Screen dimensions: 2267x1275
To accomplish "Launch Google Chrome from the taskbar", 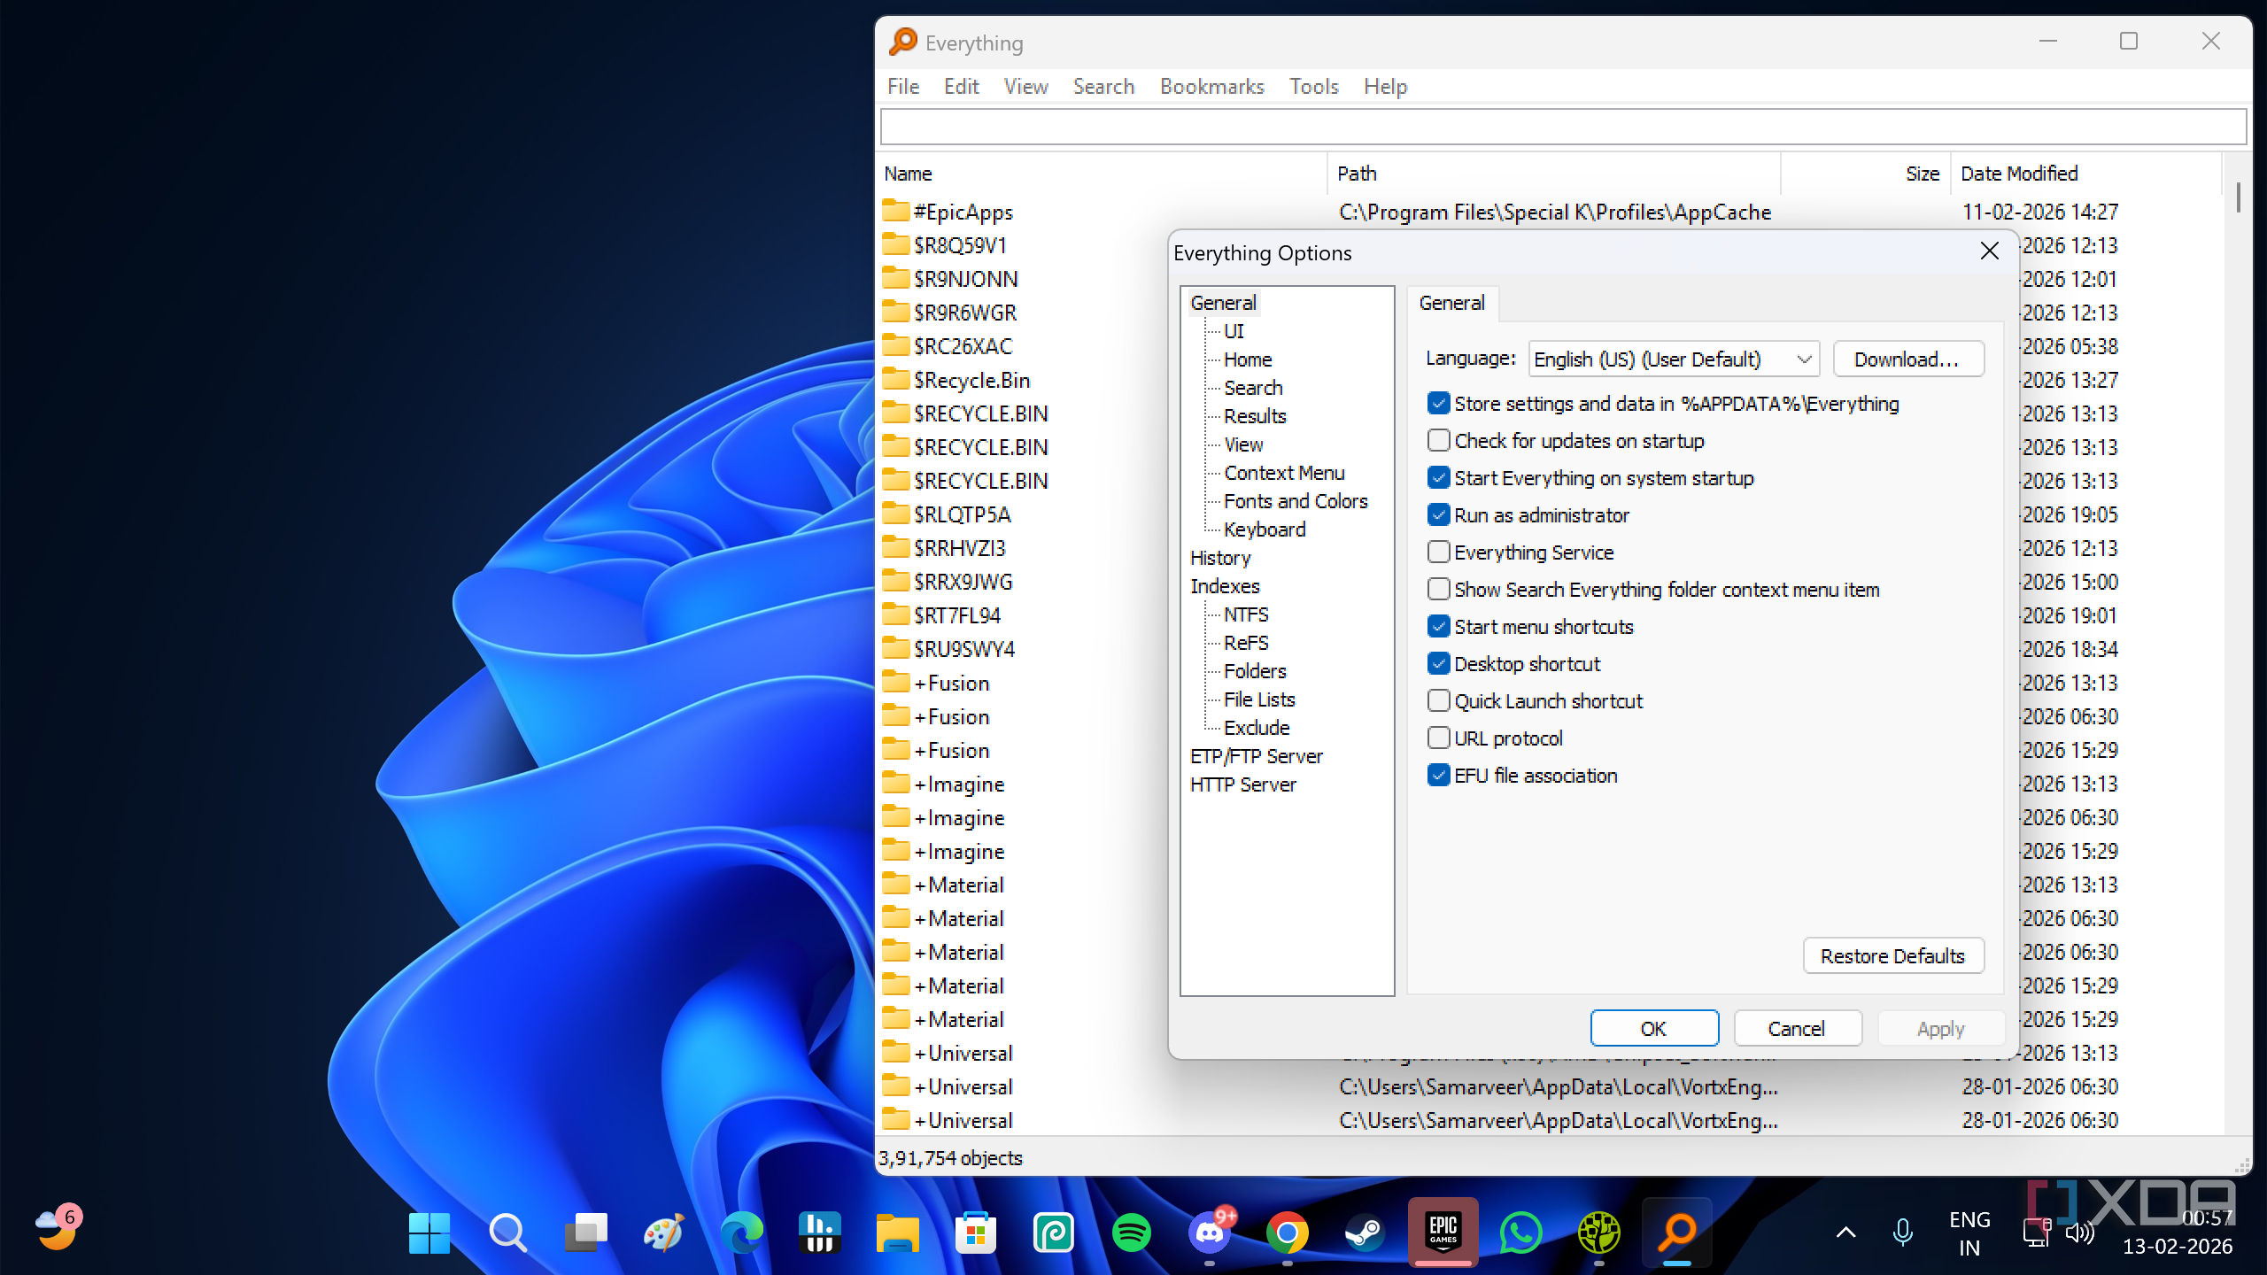I will (x=1288, y=1232).
